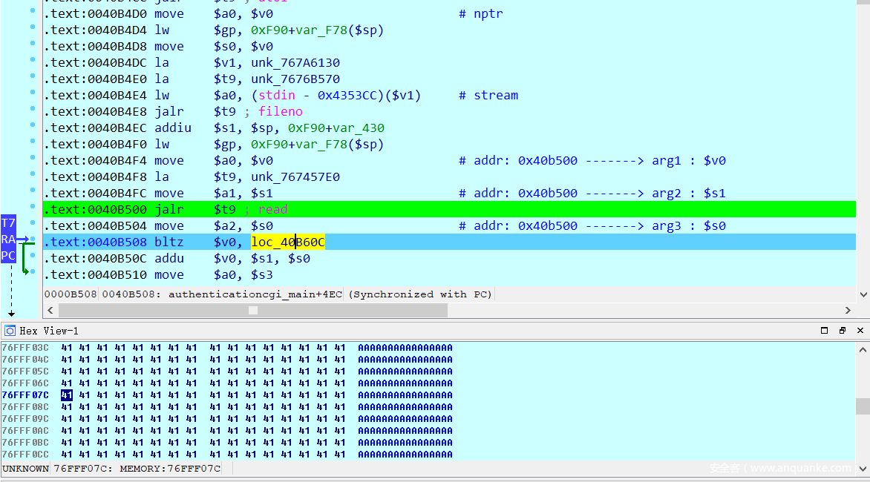
Task: Maximize the Hex View-1 panel
Action: [824, 331]
